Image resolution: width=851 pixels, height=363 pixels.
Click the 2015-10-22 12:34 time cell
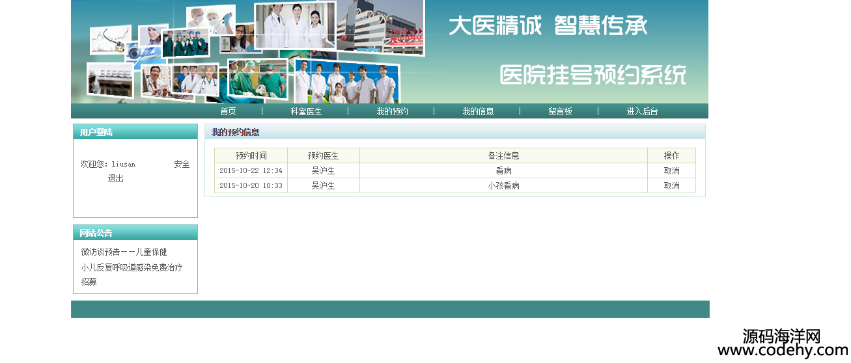coord(251,170)
